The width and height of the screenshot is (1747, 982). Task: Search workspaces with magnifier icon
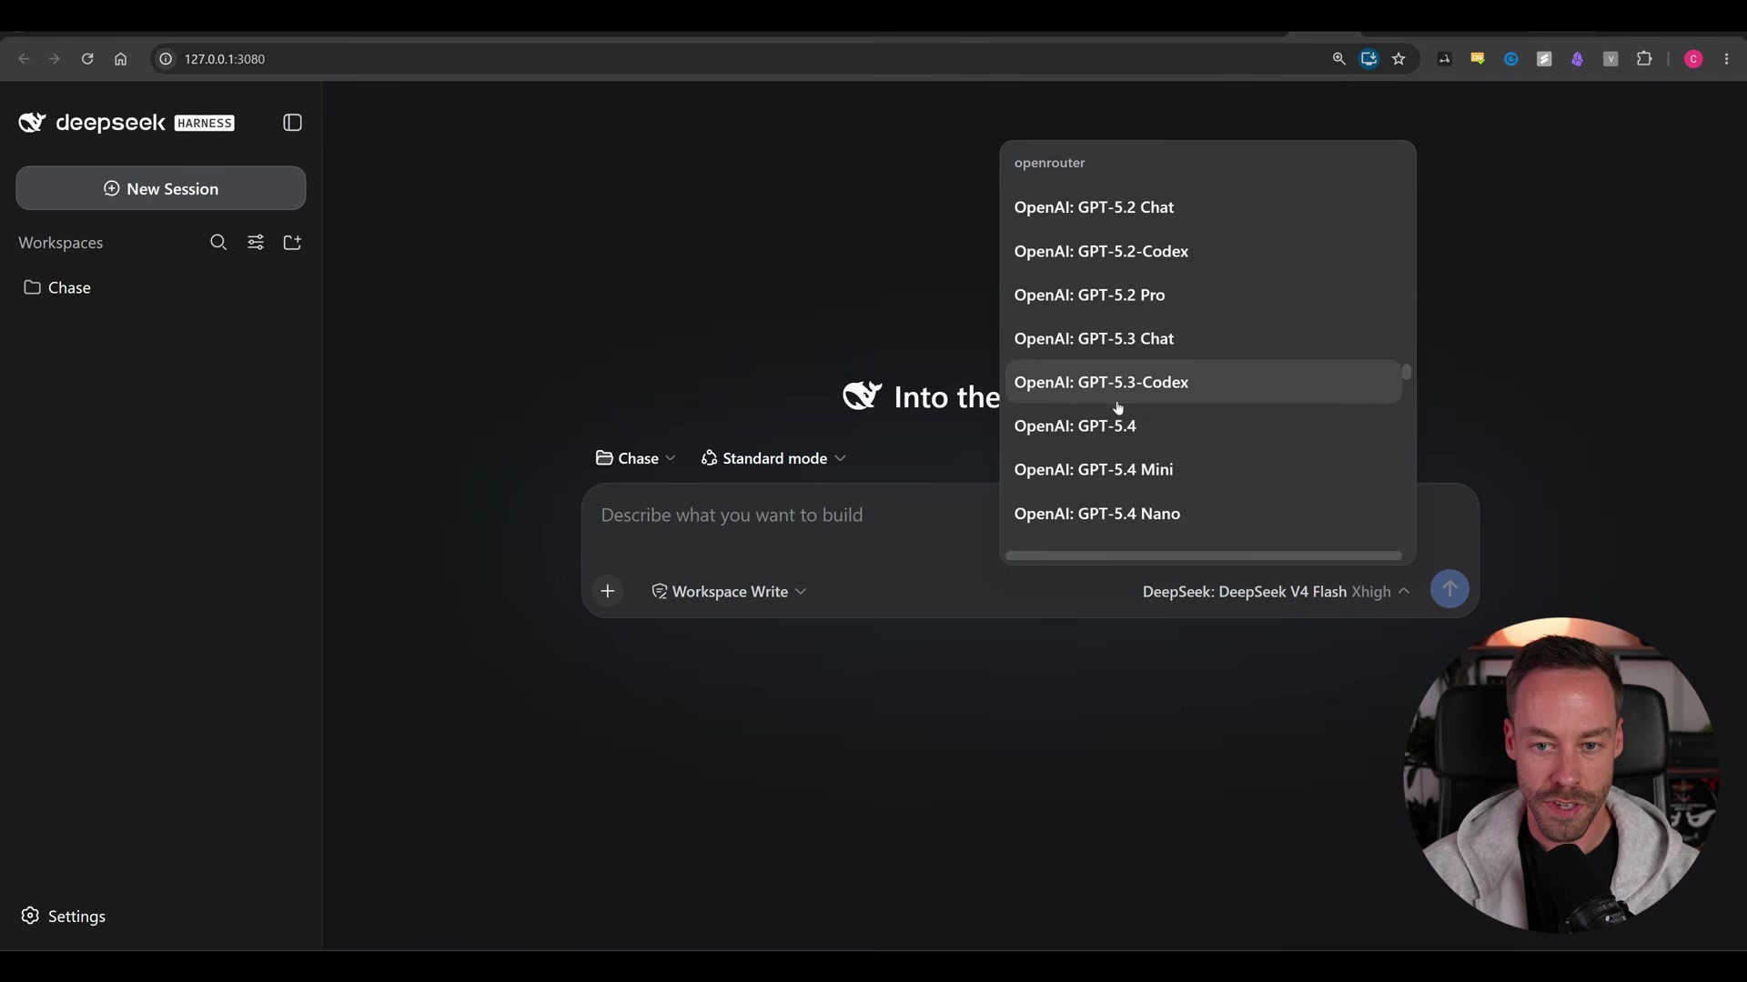point(218,243)
